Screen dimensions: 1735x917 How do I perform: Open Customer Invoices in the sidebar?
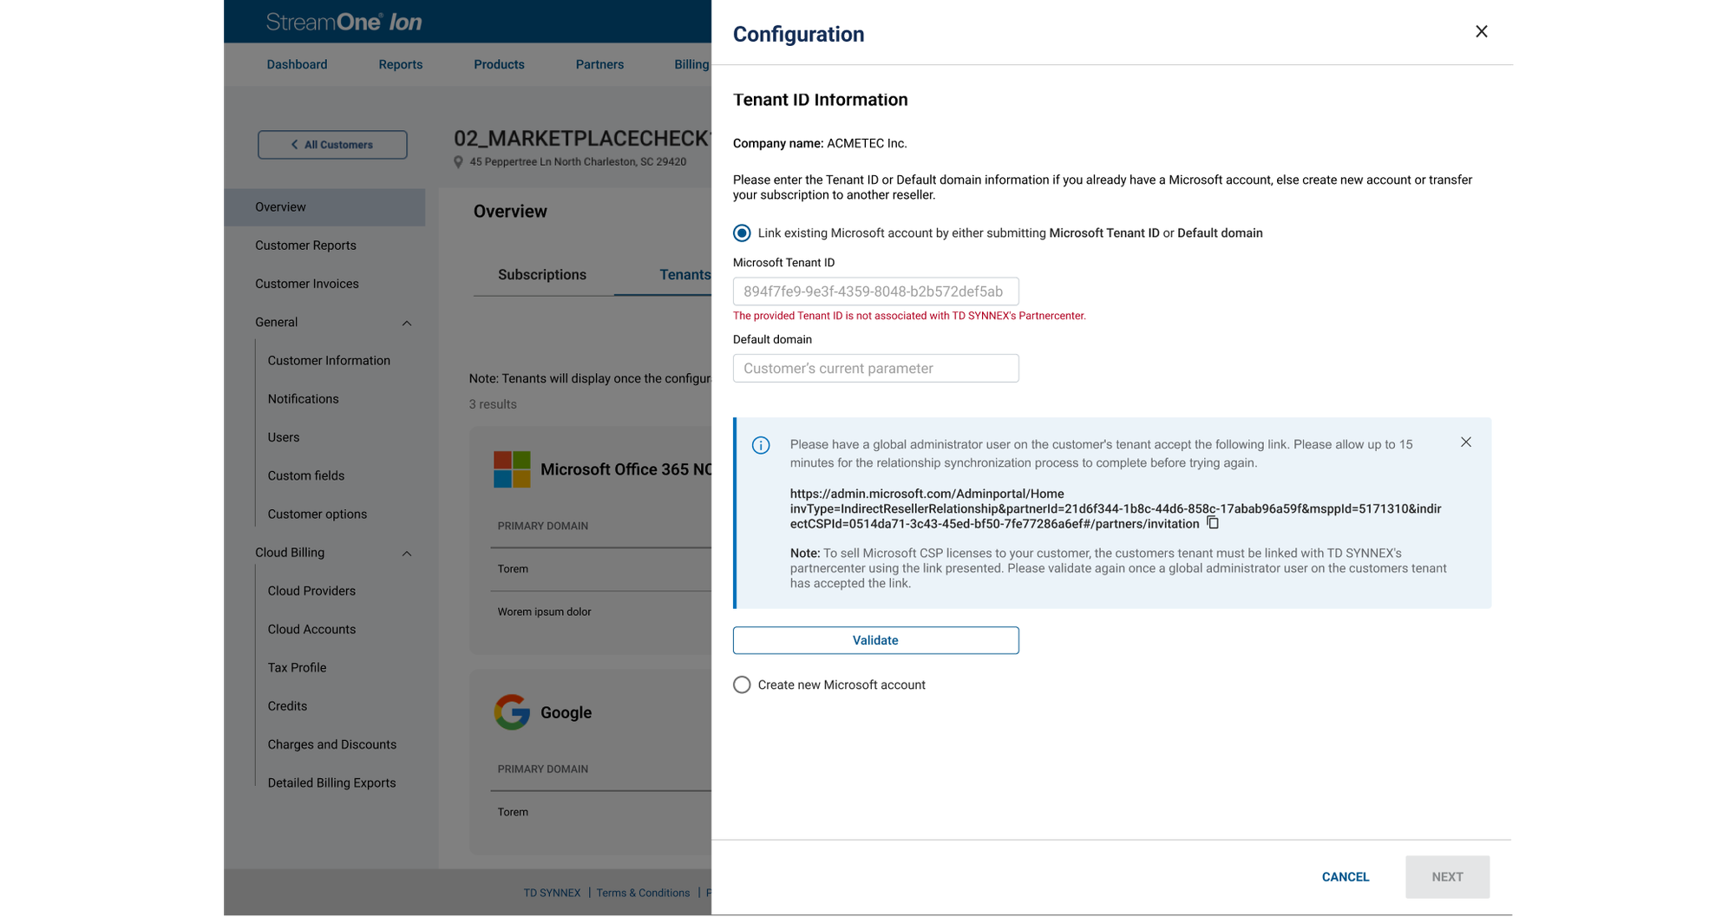pyautogui.click(x=306, y=284)
